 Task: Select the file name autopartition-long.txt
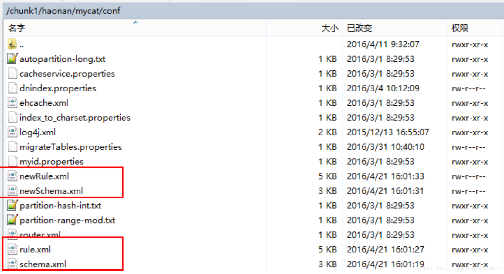(x=63, y=59)
